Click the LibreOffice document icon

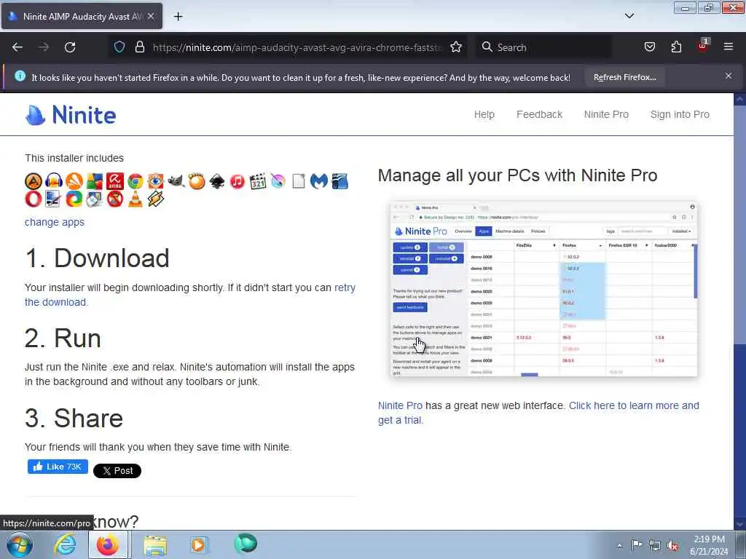point(298,181)
